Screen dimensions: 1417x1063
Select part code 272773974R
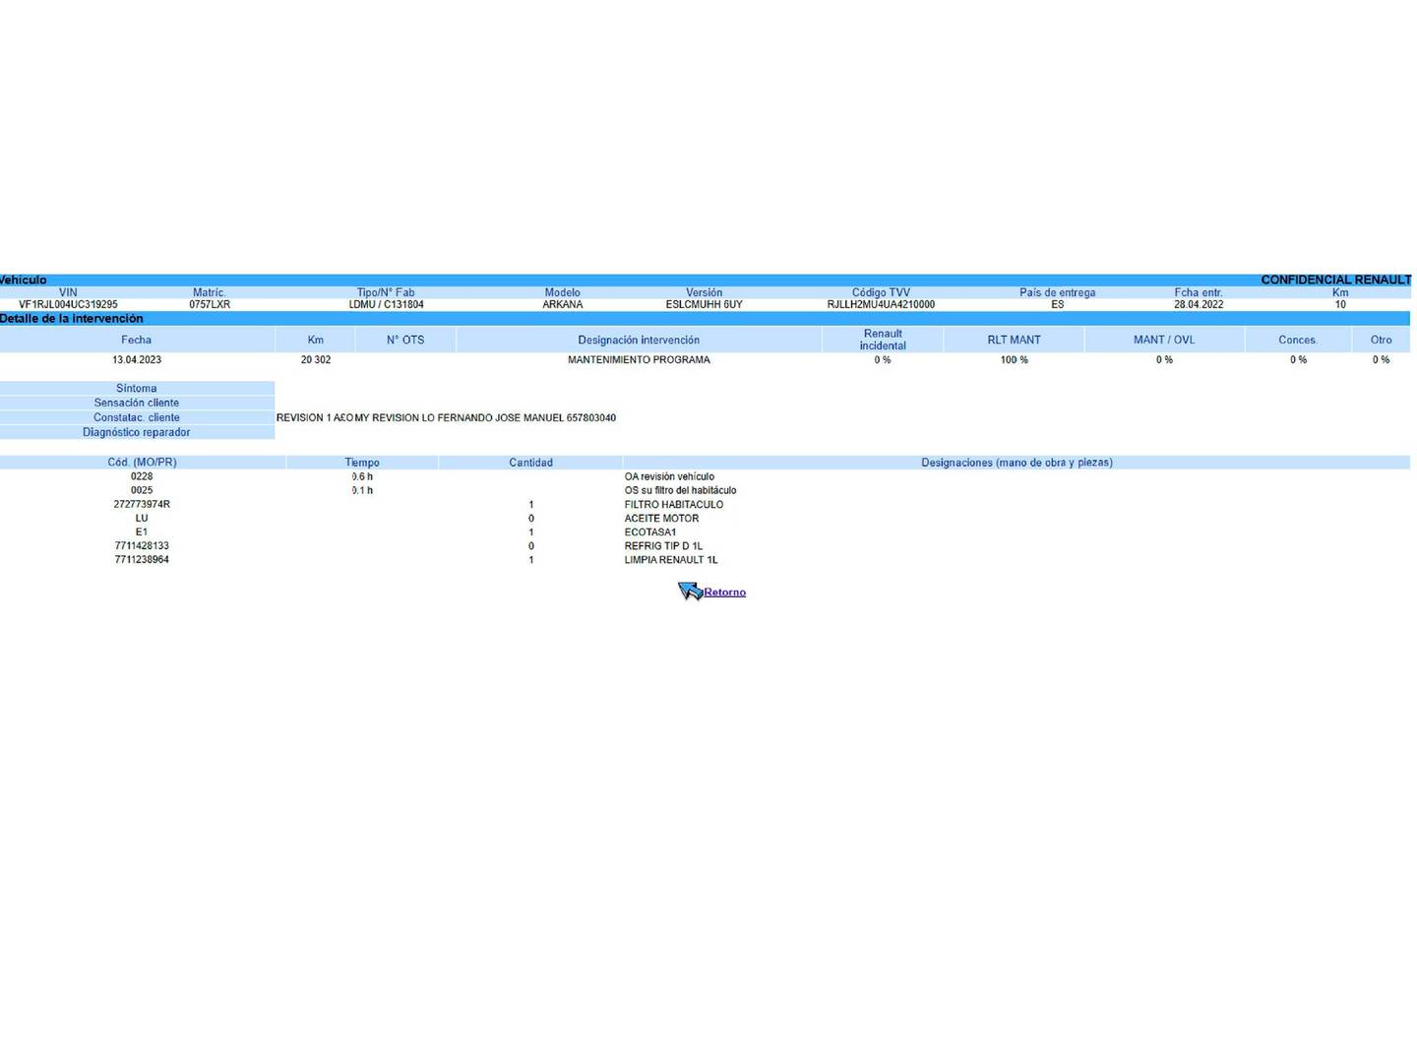pyautogui.click(x=142, y=505)
